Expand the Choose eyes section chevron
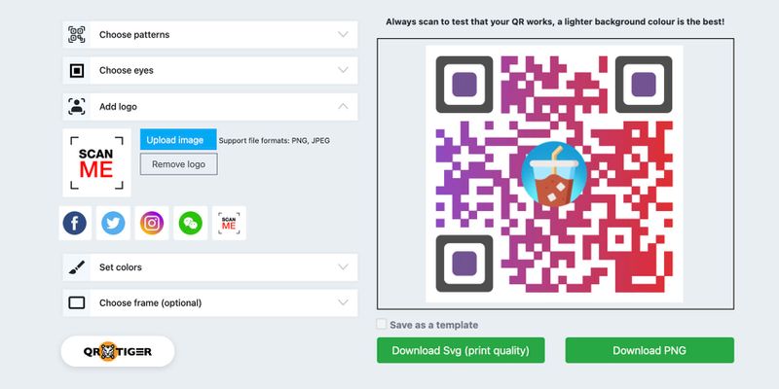 [x=343, y=71]
